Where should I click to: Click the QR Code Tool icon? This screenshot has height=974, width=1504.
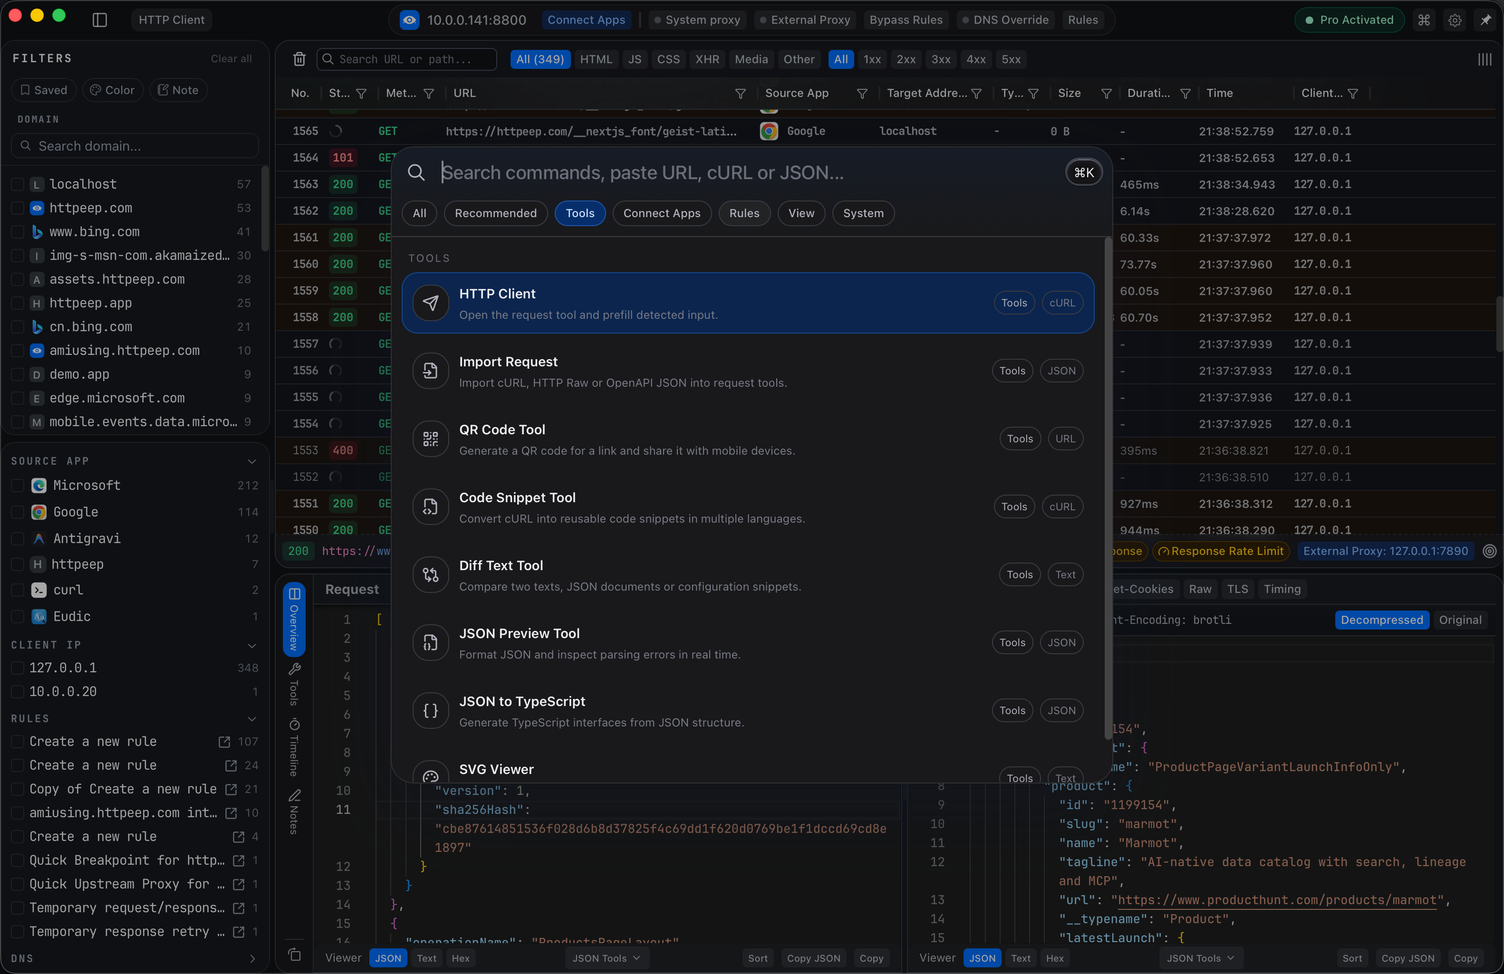(x=431, y=439)
